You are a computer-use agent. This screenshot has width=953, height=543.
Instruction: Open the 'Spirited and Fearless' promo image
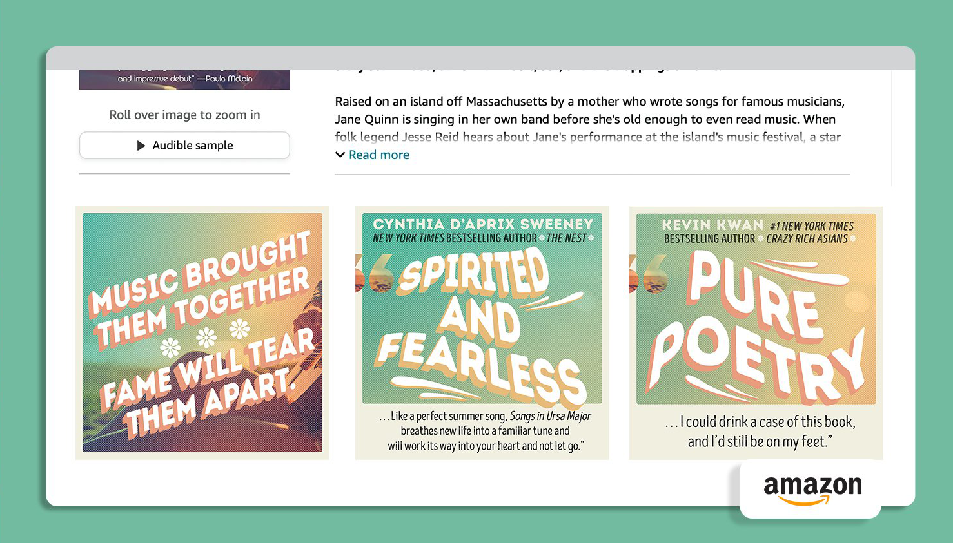[x=482, y=332]
